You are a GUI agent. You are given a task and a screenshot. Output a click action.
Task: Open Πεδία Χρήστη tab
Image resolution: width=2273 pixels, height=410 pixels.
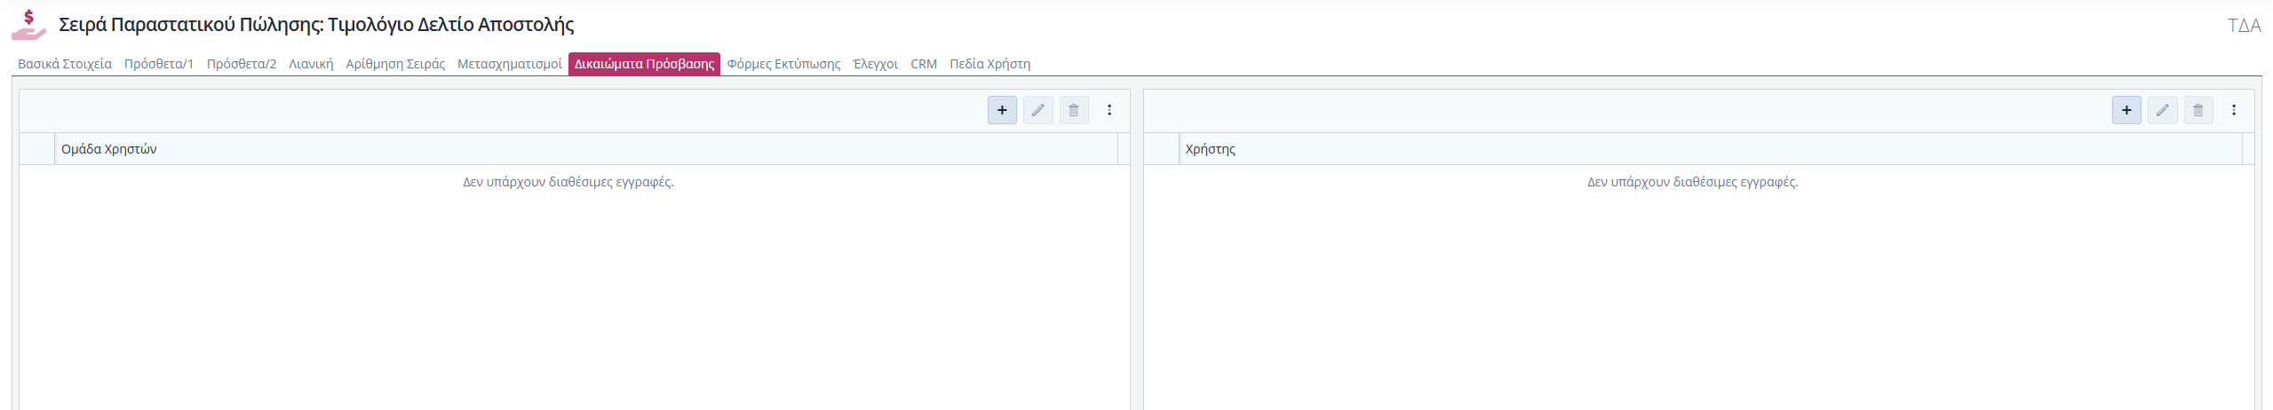click(x=990, y=64)
